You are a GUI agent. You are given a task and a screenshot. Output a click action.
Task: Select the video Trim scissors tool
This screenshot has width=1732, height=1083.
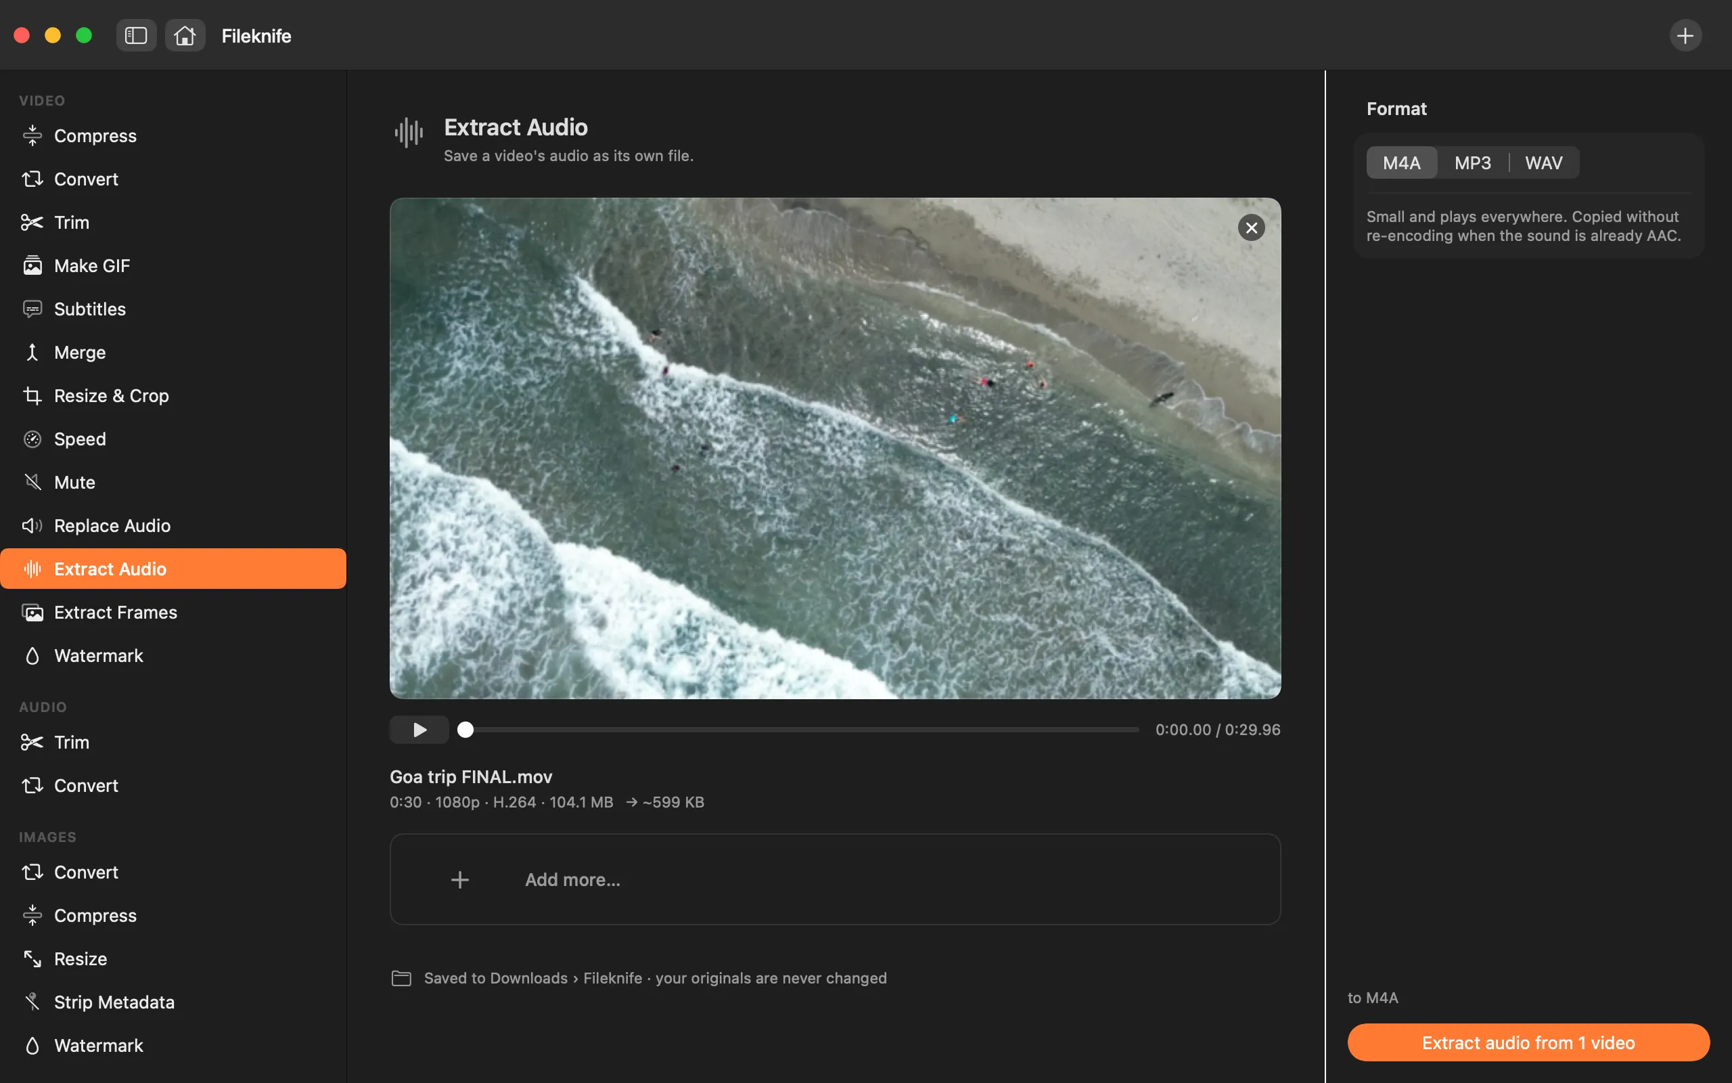point(173,222)
